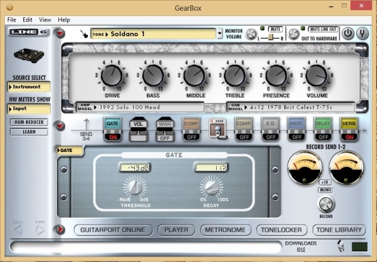The width and height of the screenshot is (377, 262).
Task: Click the downloads status icon
Action: point(341,246)
